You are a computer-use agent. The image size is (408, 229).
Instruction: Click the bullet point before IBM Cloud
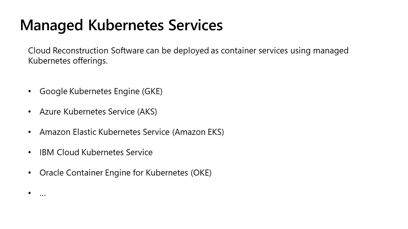point(30,152)
